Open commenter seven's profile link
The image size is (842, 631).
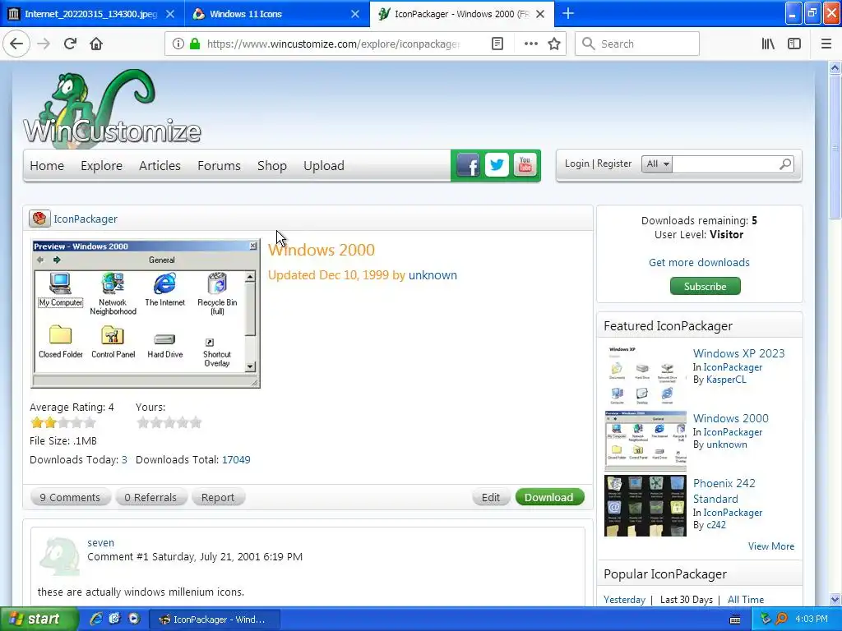pos(101,542)
